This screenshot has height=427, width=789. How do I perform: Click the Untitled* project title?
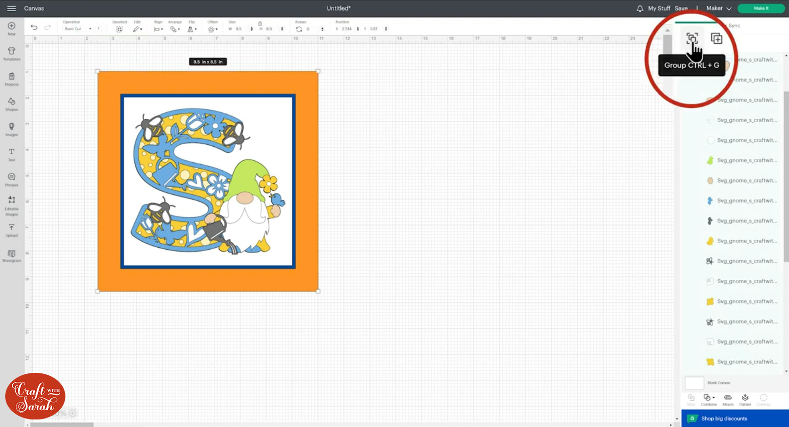coord(339,8)
